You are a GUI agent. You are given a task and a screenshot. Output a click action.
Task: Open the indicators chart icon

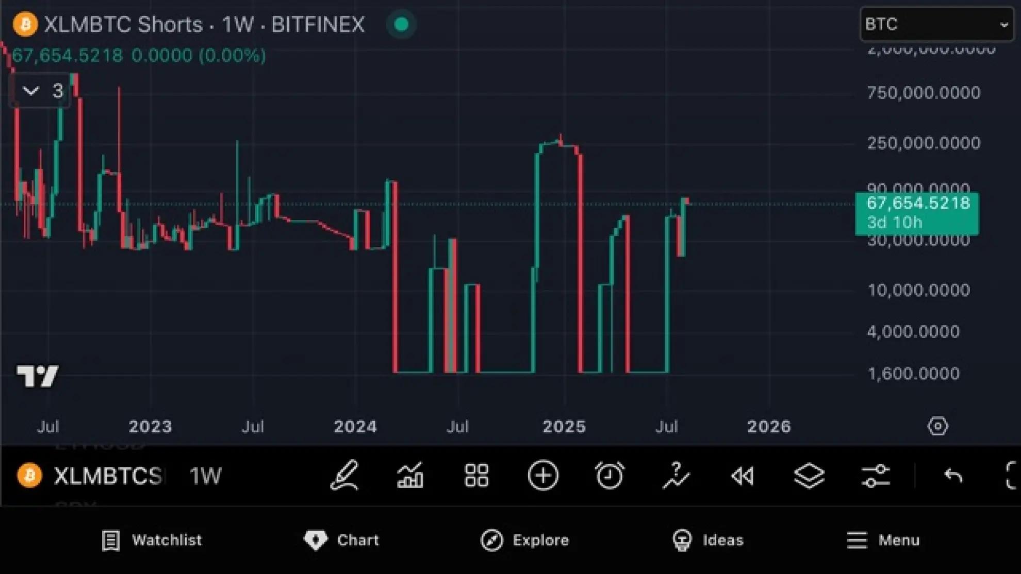point(410,475)
